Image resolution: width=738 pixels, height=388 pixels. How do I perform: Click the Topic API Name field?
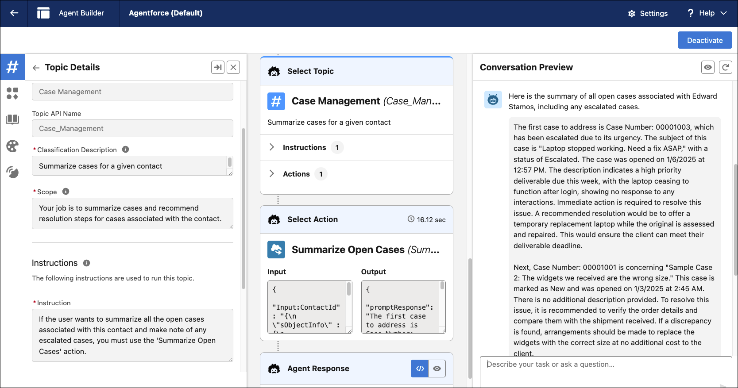[132, 128]
